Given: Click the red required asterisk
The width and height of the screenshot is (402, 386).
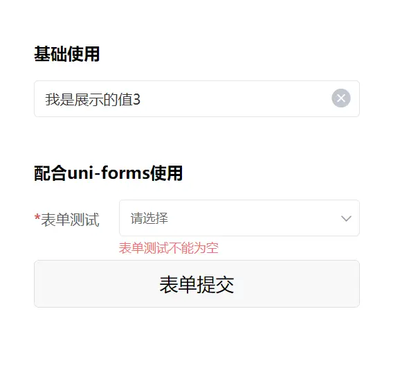Looking at the screenshot, I should click(37, 218).
